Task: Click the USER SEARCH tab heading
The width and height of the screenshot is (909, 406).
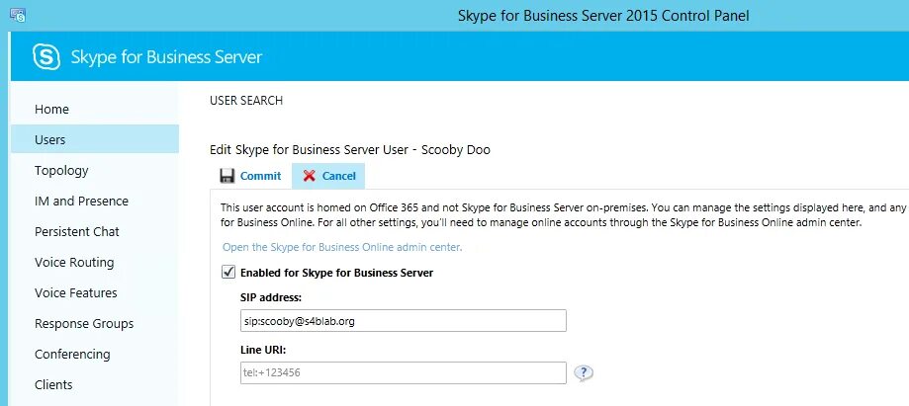Action: 246,101
